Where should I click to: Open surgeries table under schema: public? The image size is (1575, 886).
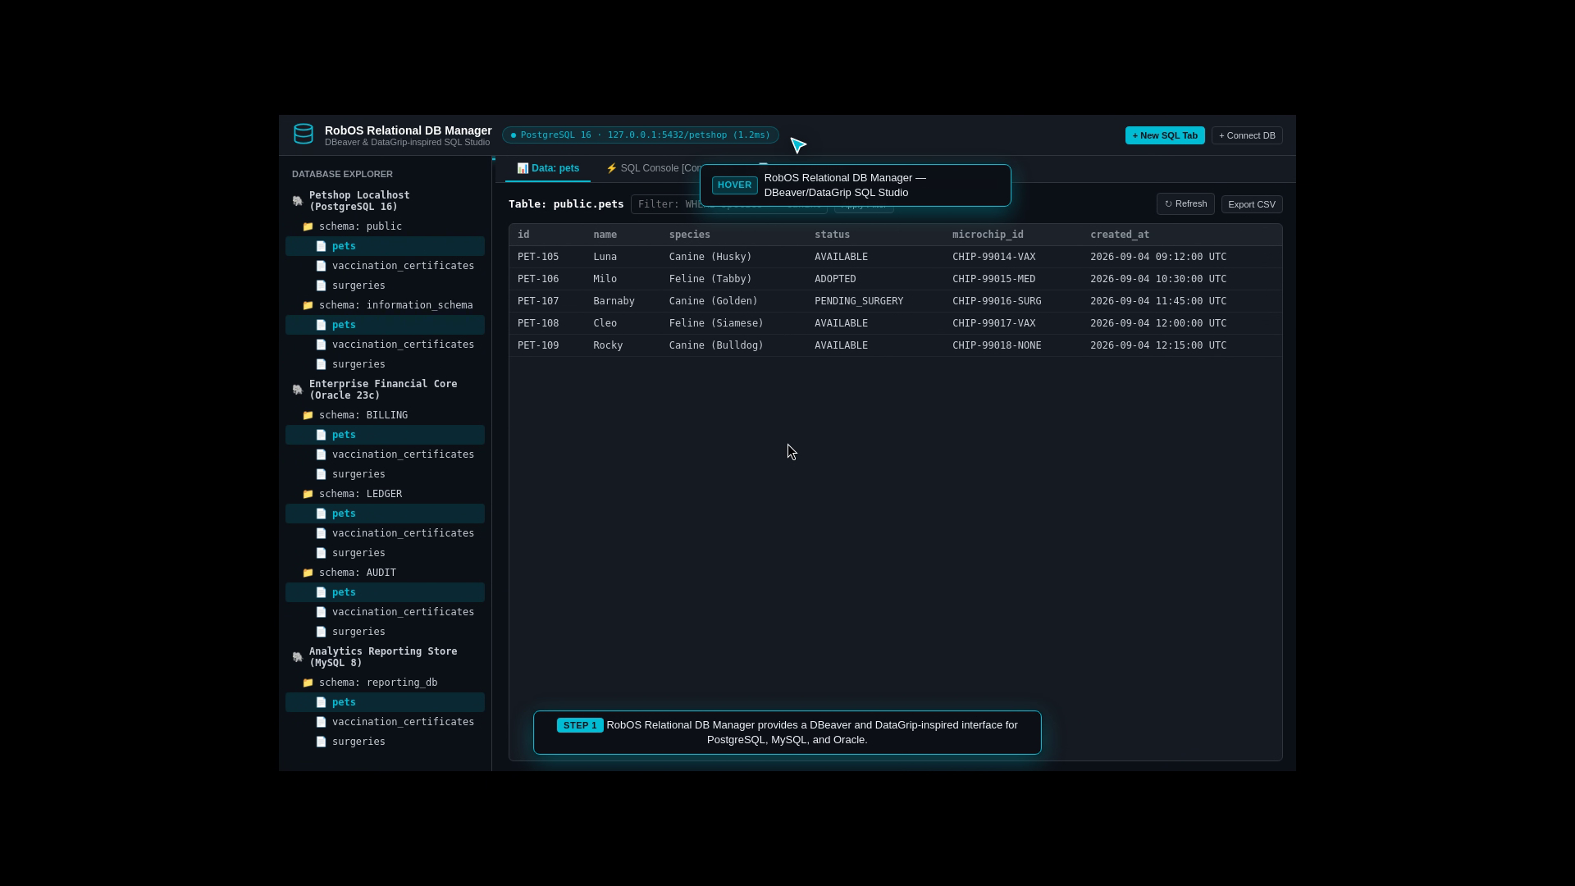[385, 285]
